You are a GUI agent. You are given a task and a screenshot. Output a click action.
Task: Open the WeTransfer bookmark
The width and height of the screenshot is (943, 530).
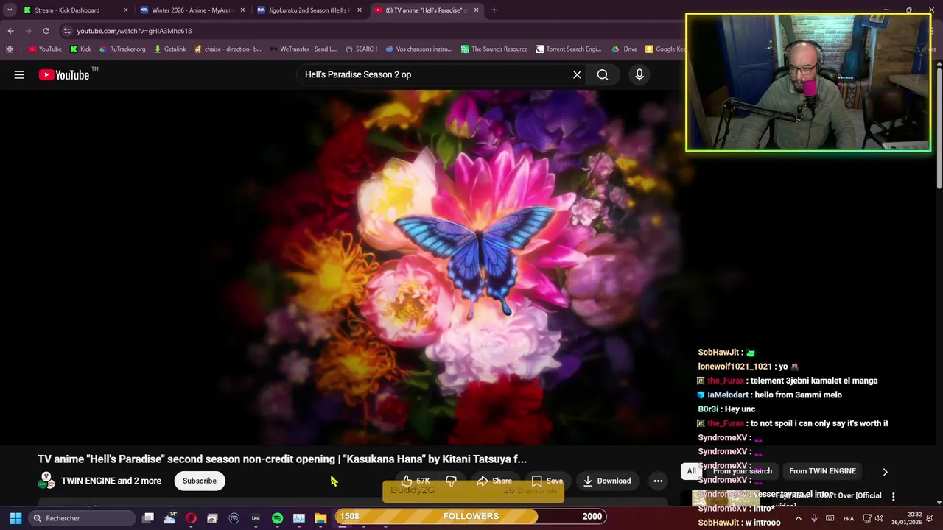click(x=304, y=49)
